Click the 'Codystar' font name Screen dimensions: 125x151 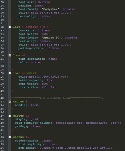50,9
